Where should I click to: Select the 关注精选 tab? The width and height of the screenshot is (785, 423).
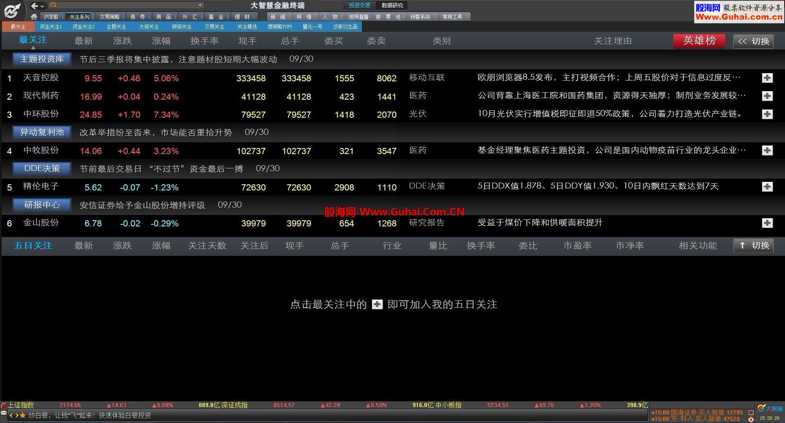tap(247, 27)
